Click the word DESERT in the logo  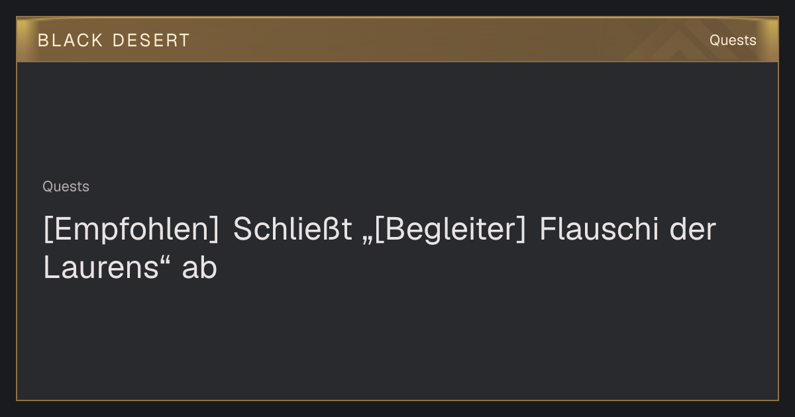click(x=150, y=40)
